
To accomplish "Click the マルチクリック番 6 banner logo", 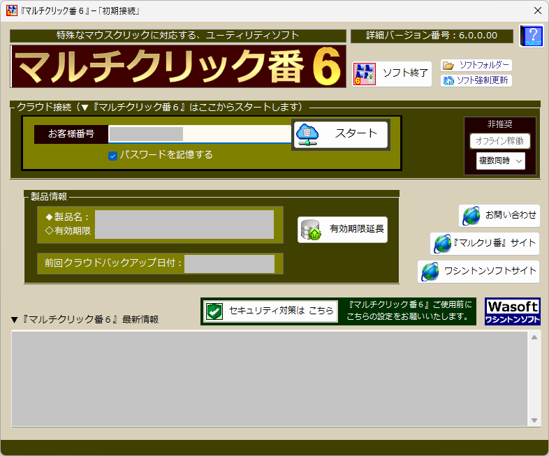I will (x=178, y=66).
